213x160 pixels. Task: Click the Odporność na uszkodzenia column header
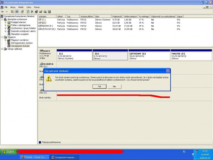163,17
